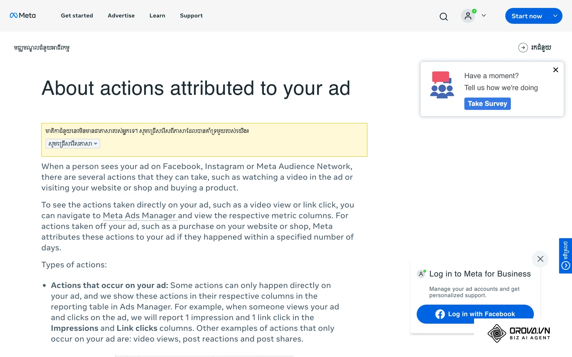Click the circled arrow help search icon
This screenshot has height=357, width=572.
coord(523,47)
